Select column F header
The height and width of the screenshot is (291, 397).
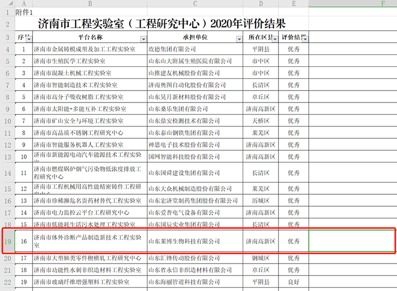click(353, 3)
